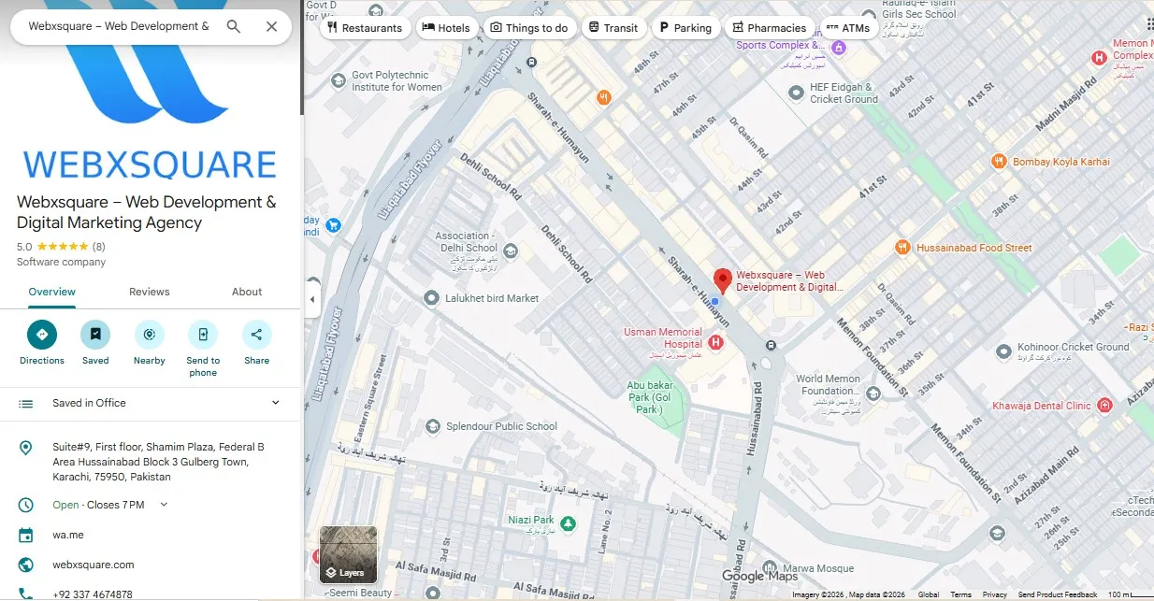Open Directions for Webxsquare
Viewport: 1154px width, 601px height.
(x=42, y=335)
